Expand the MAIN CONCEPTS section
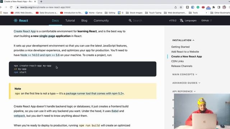The height and width of the screenshot is (129, 230). click(x=185, y=74)
